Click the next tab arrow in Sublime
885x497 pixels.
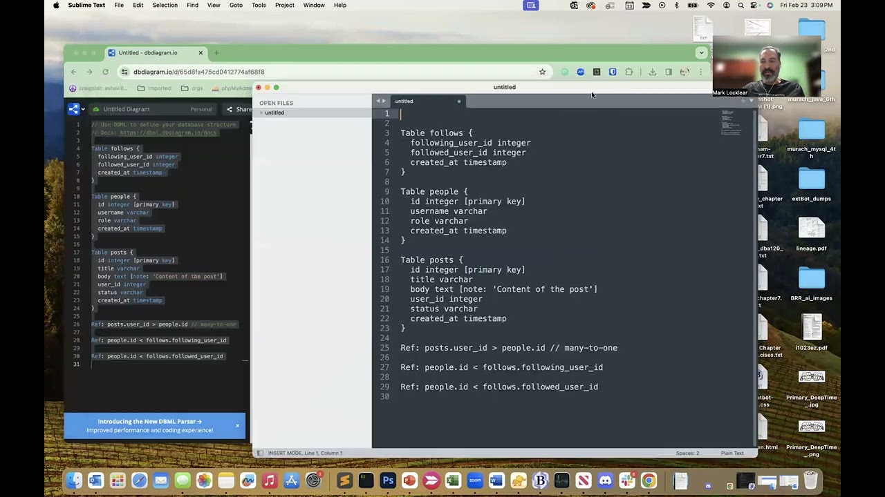click(384, 101)
